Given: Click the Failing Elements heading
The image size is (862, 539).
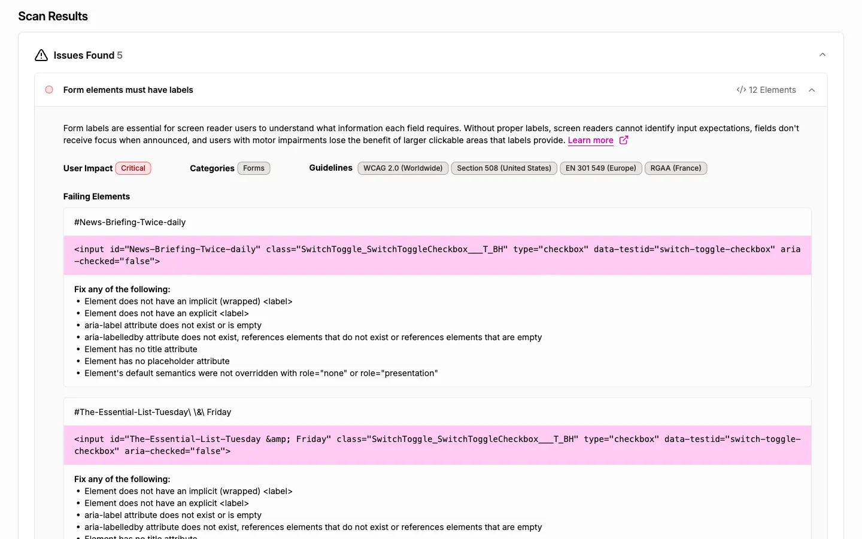Looking at the screenshot, I should pyautogui.click(x=96, y=196).
